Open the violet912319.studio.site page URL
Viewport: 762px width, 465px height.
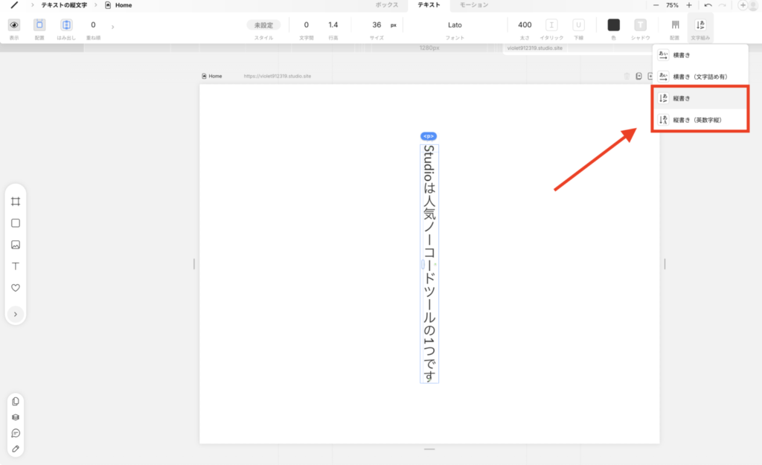(278, 77)
